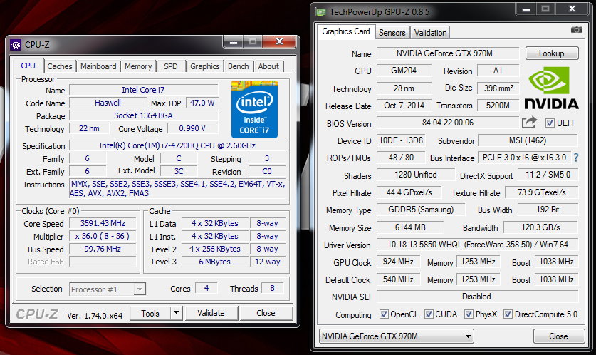596x355 pixels.
Task: Click the CPU Specification field
Action: tap(177, 145)
